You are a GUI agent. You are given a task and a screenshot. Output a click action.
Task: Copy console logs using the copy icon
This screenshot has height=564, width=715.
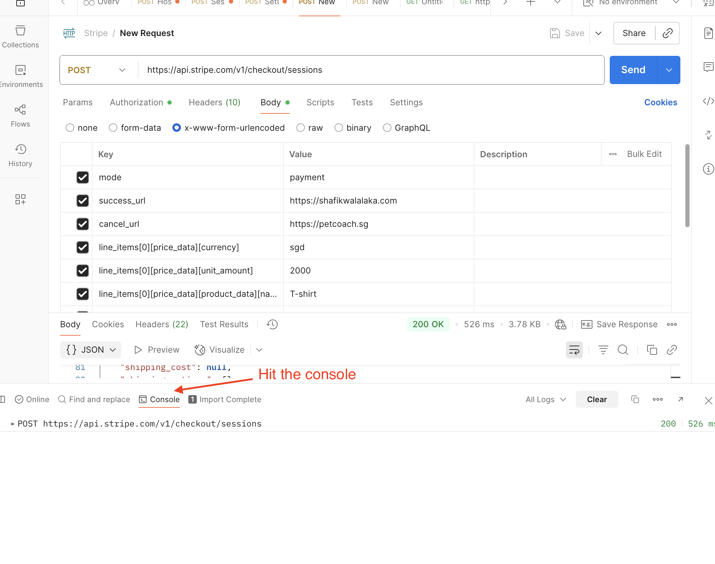(x=635, y=399)
